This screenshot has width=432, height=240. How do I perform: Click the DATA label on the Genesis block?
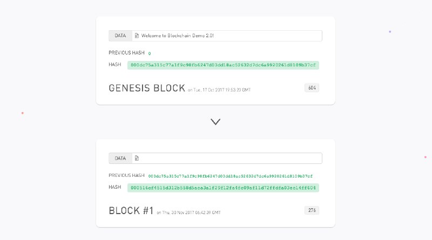[x=120, y=36]
